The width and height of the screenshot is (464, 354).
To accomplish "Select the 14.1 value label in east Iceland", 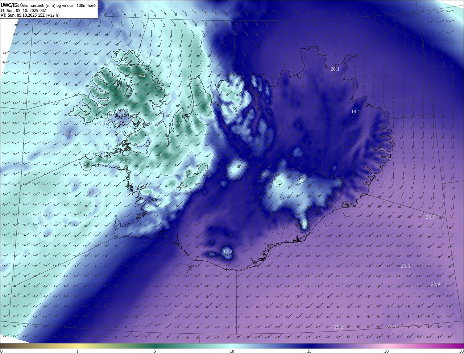I will (x=356, y=112).
